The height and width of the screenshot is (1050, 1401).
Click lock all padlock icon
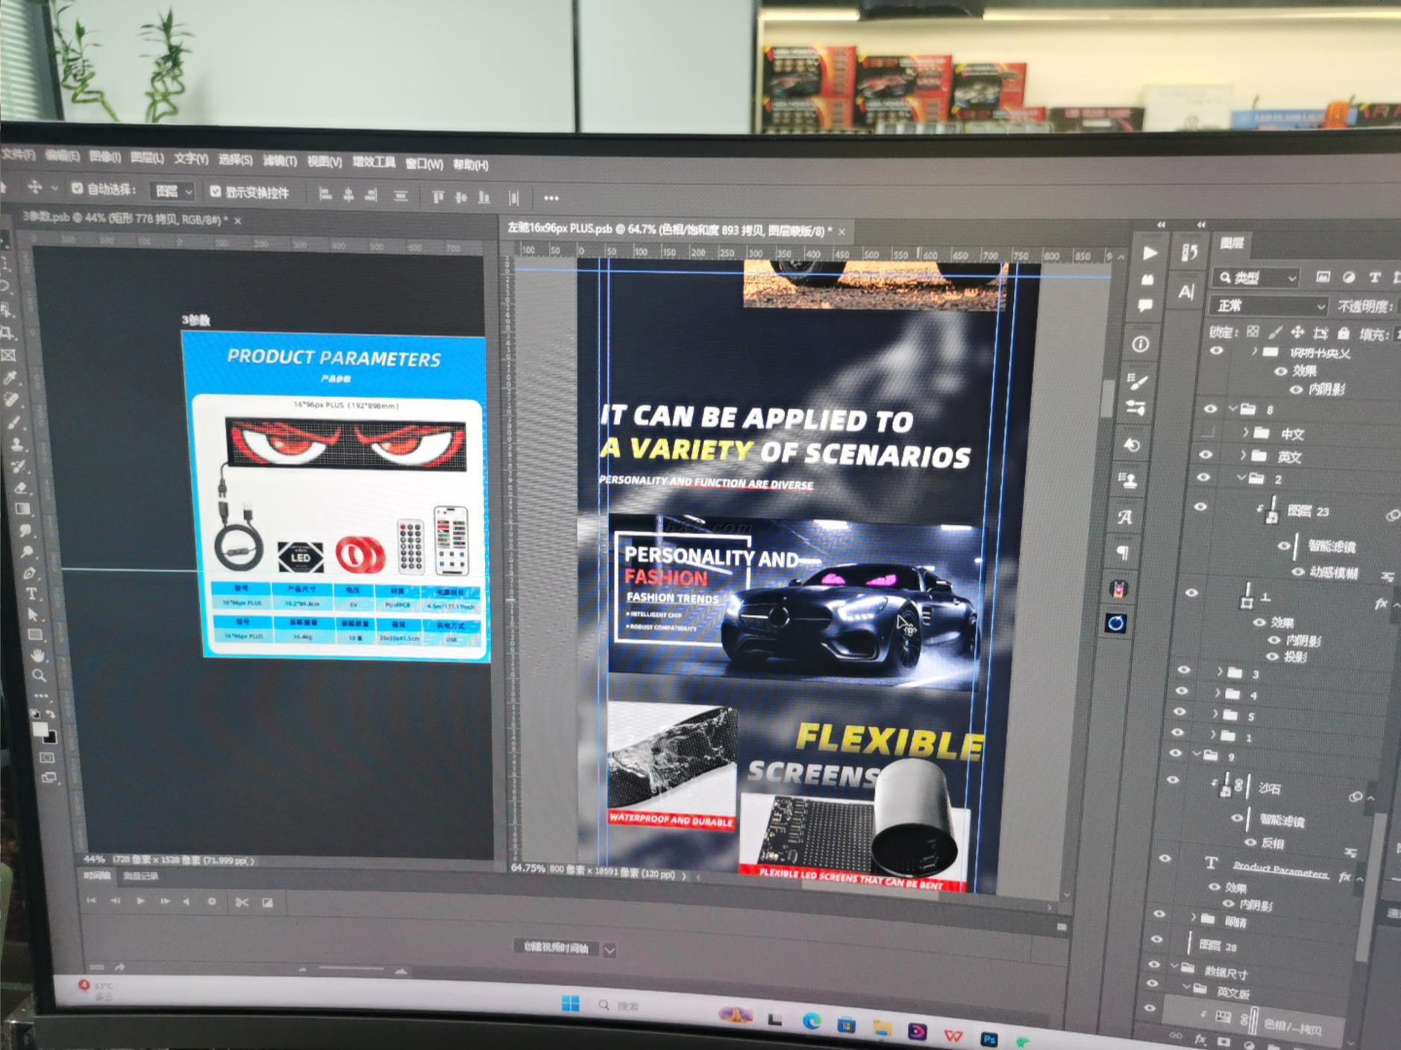click(1344, 333)
